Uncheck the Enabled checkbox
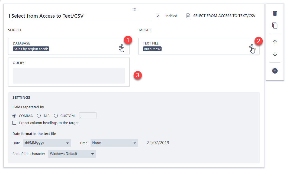This screenshot has height=171, width=286. click(158, 16)
